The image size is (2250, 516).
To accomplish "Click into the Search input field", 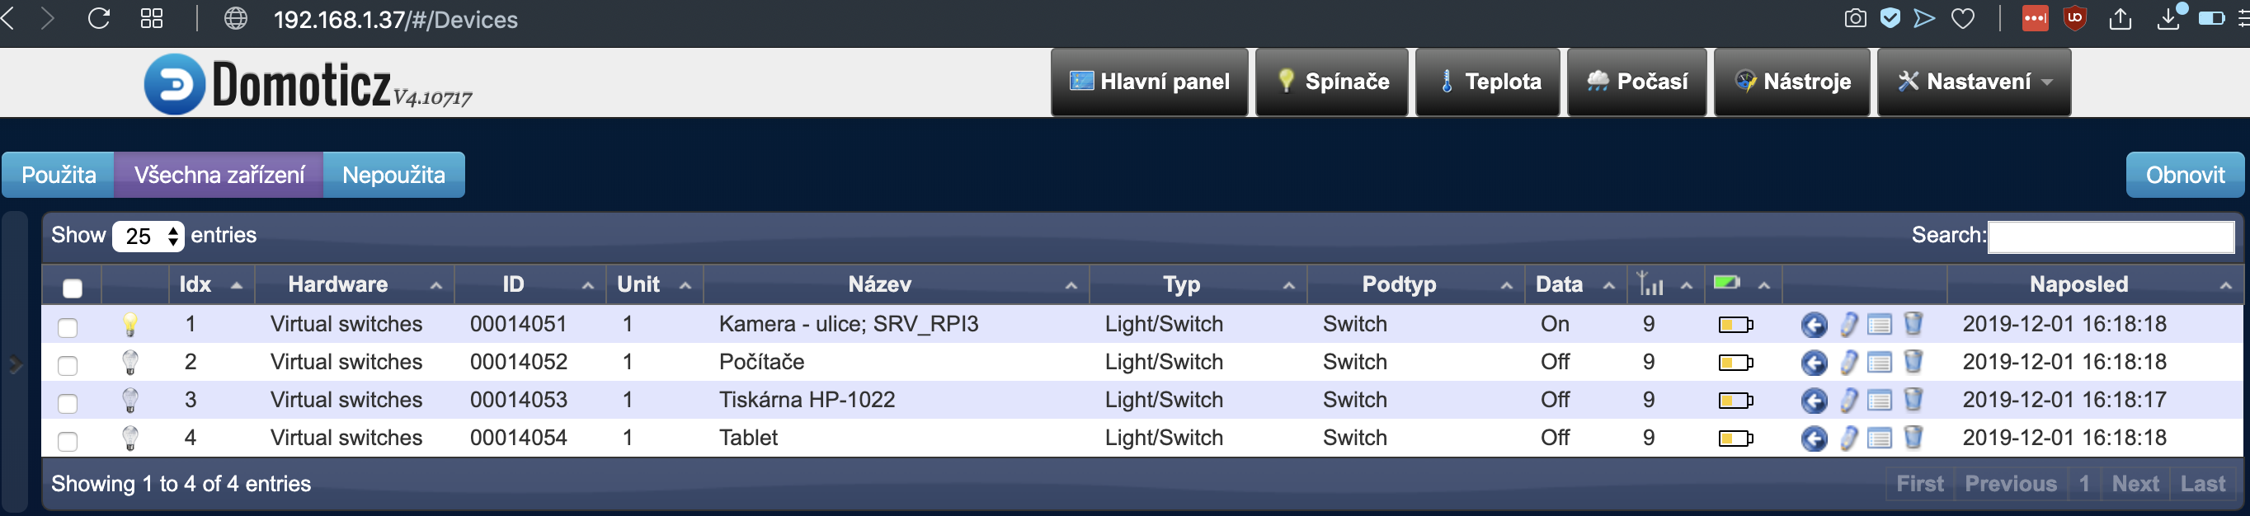I will pyautogui.click(x=2111, y=236).
